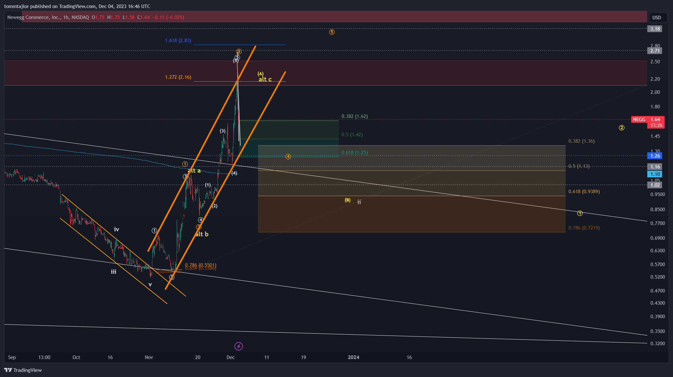This screenshot has width=673, height=377.
Task: Click the 'alt b' wave label
Action: (202, 234)
